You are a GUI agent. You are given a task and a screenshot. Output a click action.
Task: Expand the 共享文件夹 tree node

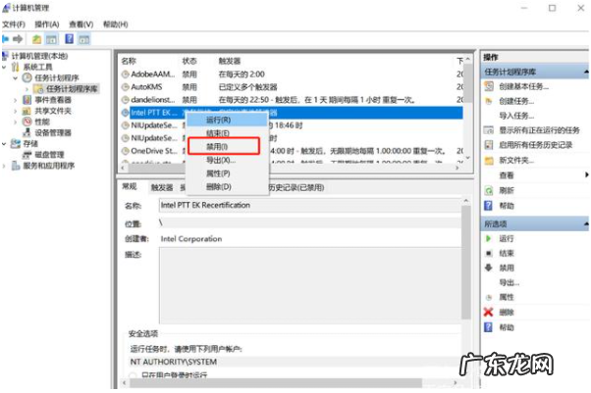16,111
